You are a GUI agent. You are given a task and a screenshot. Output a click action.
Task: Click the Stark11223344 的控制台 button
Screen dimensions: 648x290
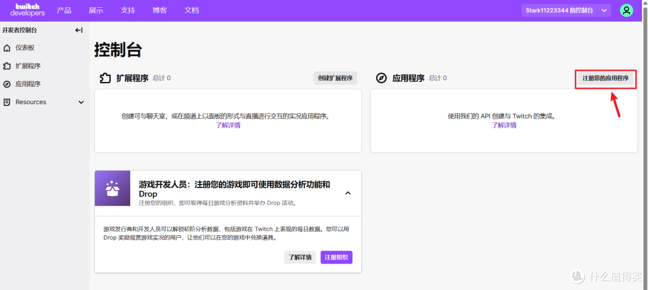(560, 11)
